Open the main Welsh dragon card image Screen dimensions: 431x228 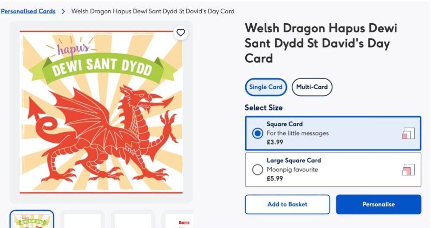101,112
